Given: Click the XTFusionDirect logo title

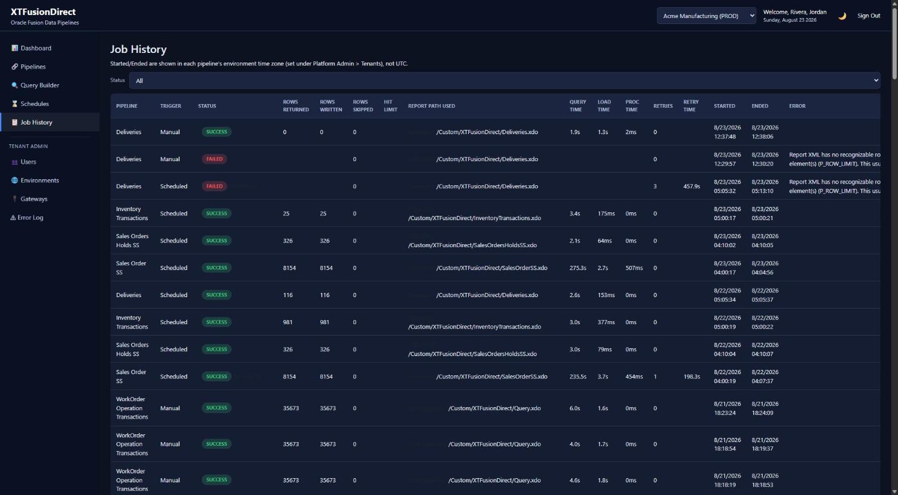Looking at the screenshot, I should pos(43,12).
